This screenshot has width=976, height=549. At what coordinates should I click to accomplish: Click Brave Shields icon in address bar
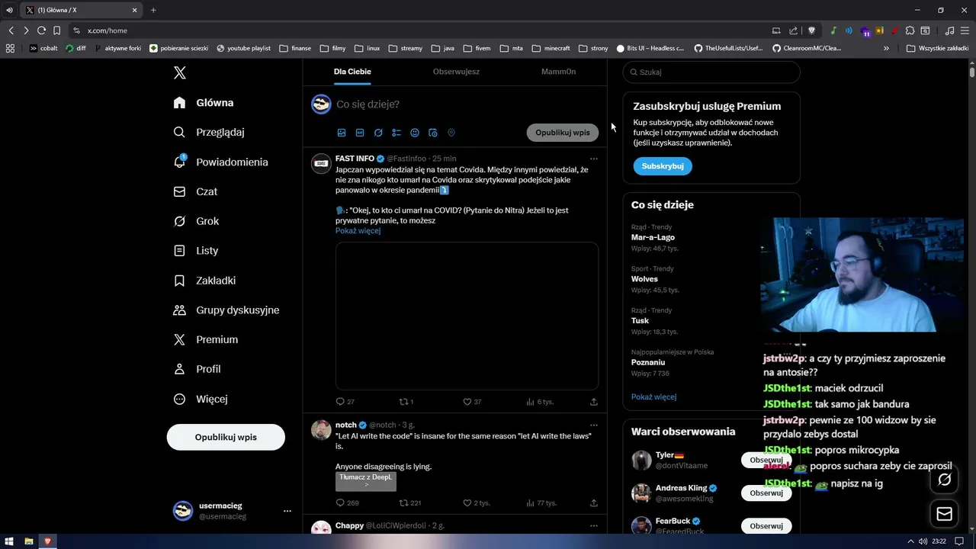point(811,30)
